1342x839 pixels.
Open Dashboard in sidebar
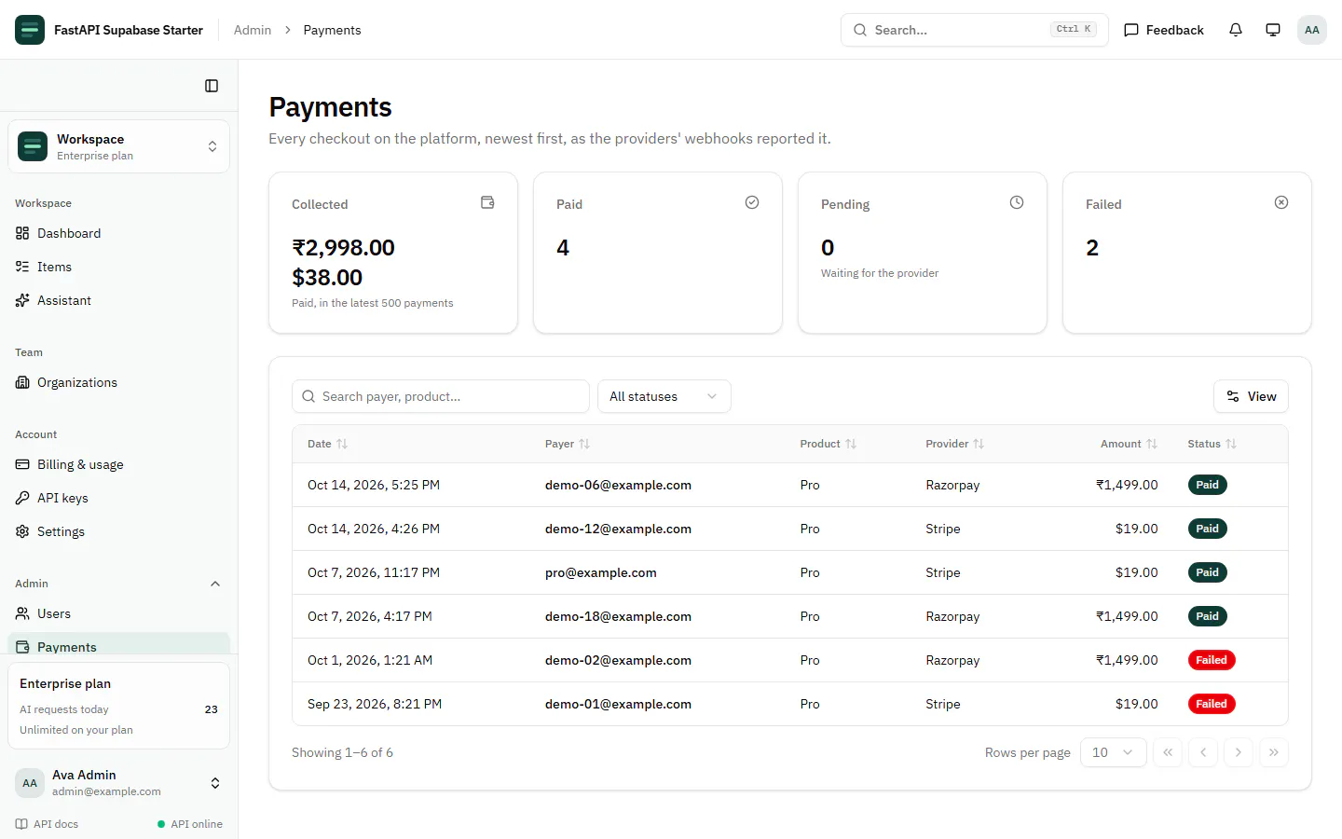[x=118, y=233]
